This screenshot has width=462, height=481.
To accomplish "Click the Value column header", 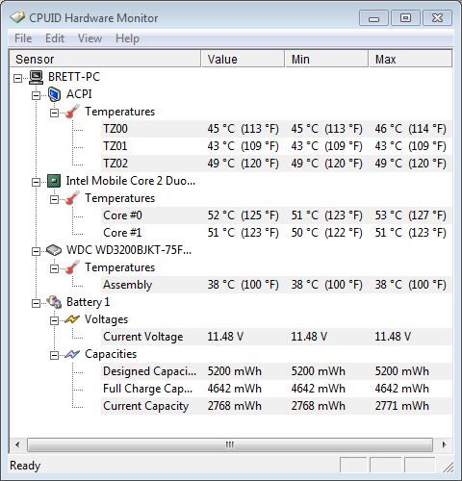I will 243,59.
